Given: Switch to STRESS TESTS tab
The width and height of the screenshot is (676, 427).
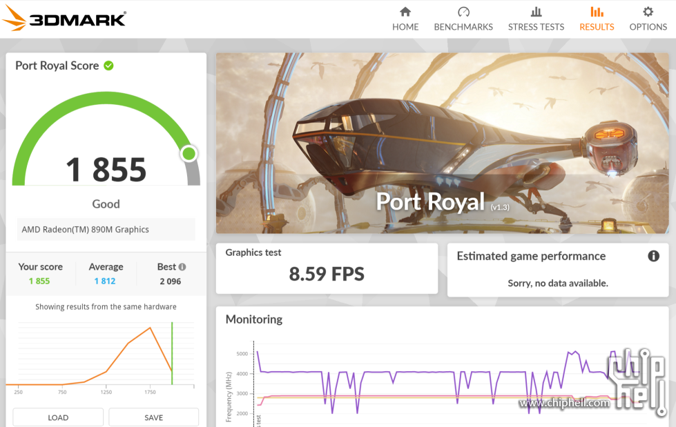Looking at the screenshot, I should click(x=536, y=20).
